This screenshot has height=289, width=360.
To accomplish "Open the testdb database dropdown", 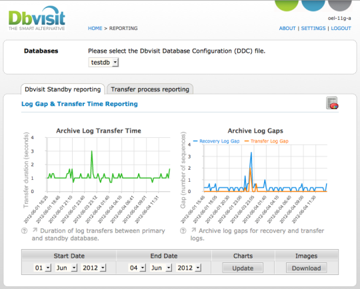I will coord(103,63).
